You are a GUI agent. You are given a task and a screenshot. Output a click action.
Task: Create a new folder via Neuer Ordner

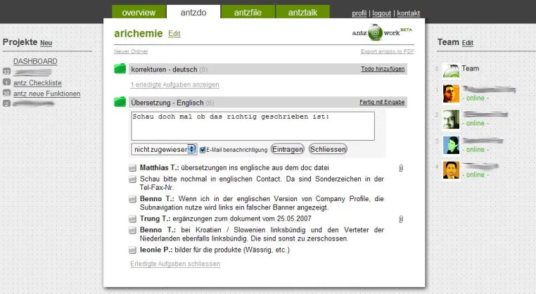[131, 51]
